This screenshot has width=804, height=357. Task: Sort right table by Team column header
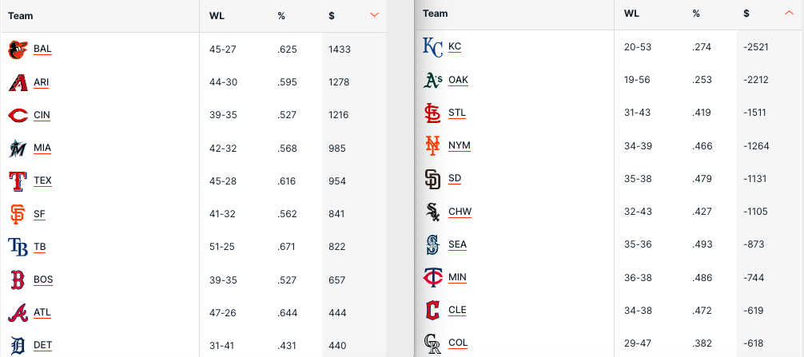[435, 13]
